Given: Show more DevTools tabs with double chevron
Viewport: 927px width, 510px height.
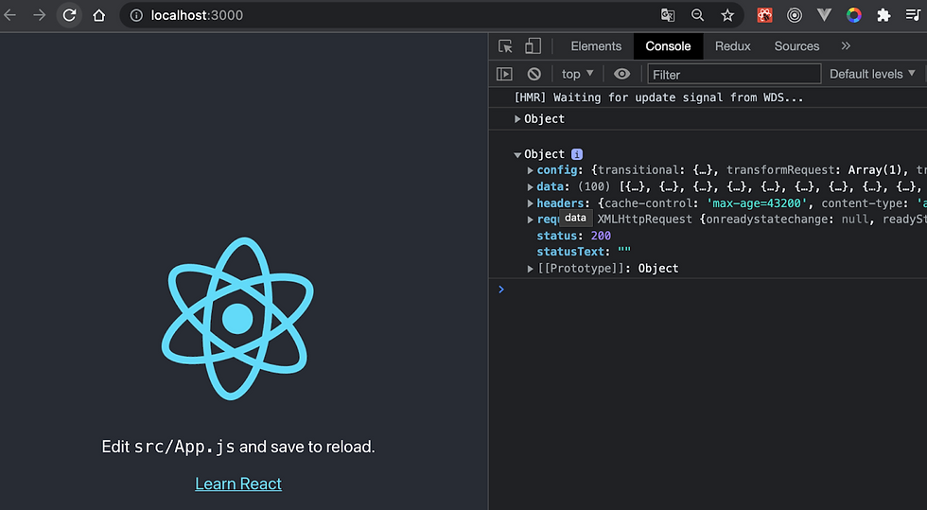Looking at the screenshot, I should point(846,46).
